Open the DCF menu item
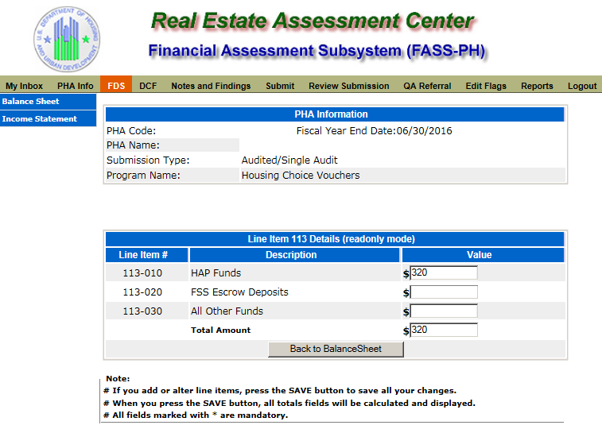This screenshot has height=429, width=602. click(148, 86)
